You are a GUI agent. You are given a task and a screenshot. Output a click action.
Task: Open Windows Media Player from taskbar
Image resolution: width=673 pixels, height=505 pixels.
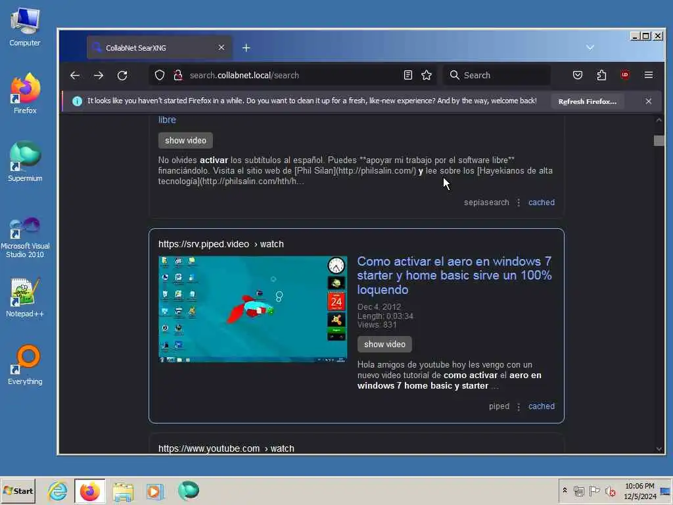[x=155, y=491]
